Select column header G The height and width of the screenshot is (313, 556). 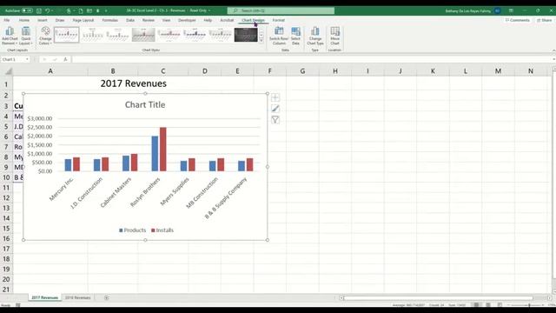pyautogui.click(x=302, y=71)
